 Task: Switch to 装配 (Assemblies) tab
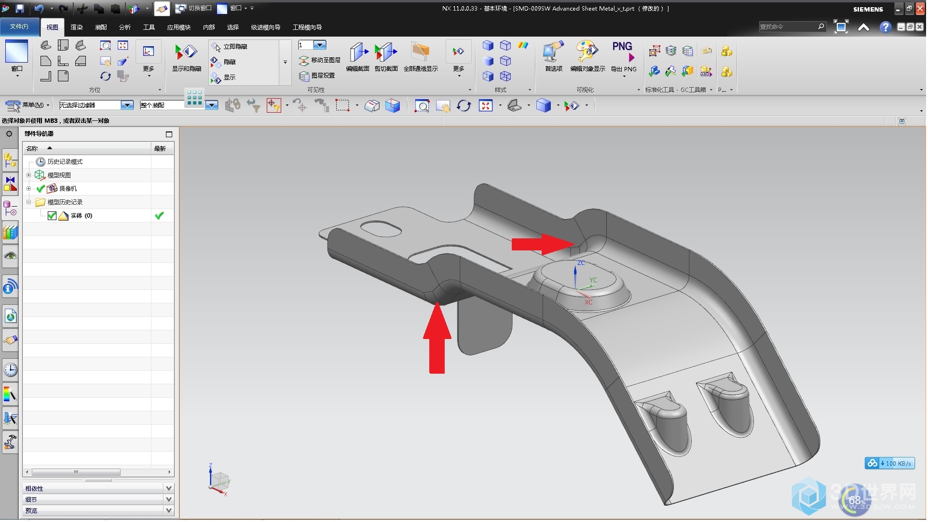101,27
